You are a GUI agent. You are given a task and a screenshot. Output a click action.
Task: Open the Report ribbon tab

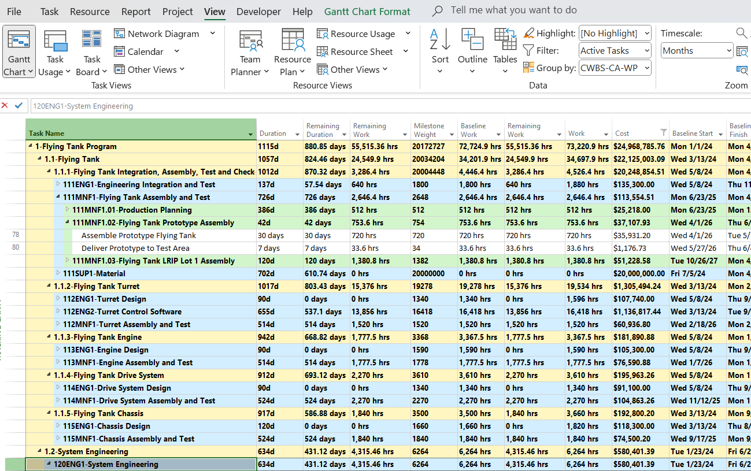click(136, 12)
